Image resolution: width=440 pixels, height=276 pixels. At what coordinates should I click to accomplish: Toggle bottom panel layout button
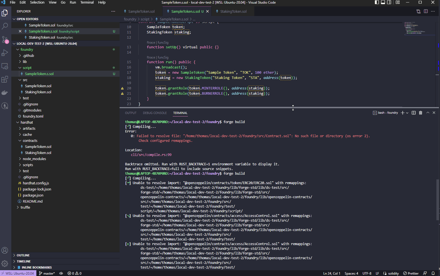[383, 2]
